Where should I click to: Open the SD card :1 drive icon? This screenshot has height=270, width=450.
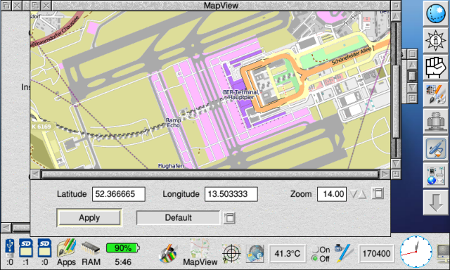pyautogui.click(x=26, y=248)
